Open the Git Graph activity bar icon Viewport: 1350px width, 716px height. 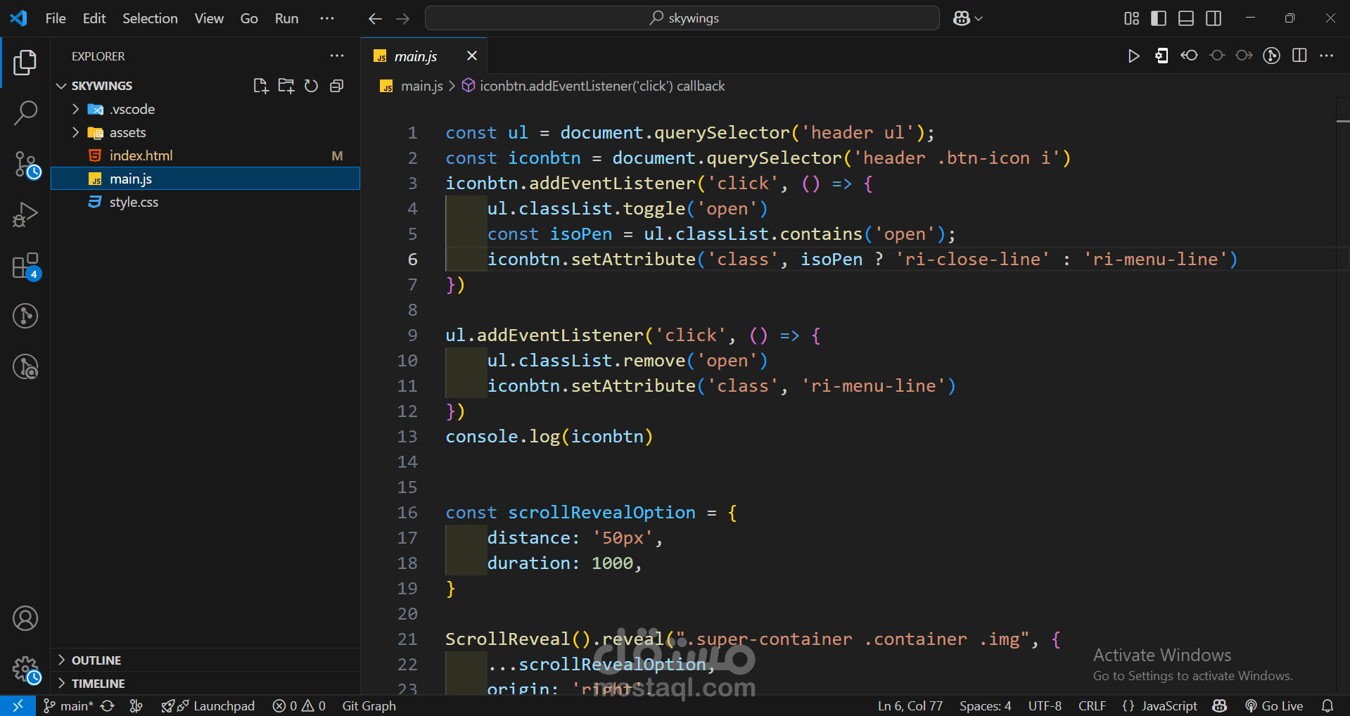(x=25, y=316)
